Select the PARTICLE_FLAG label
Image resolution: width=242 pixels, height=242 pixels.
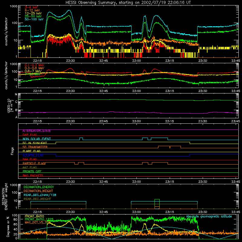pos(34,163)
